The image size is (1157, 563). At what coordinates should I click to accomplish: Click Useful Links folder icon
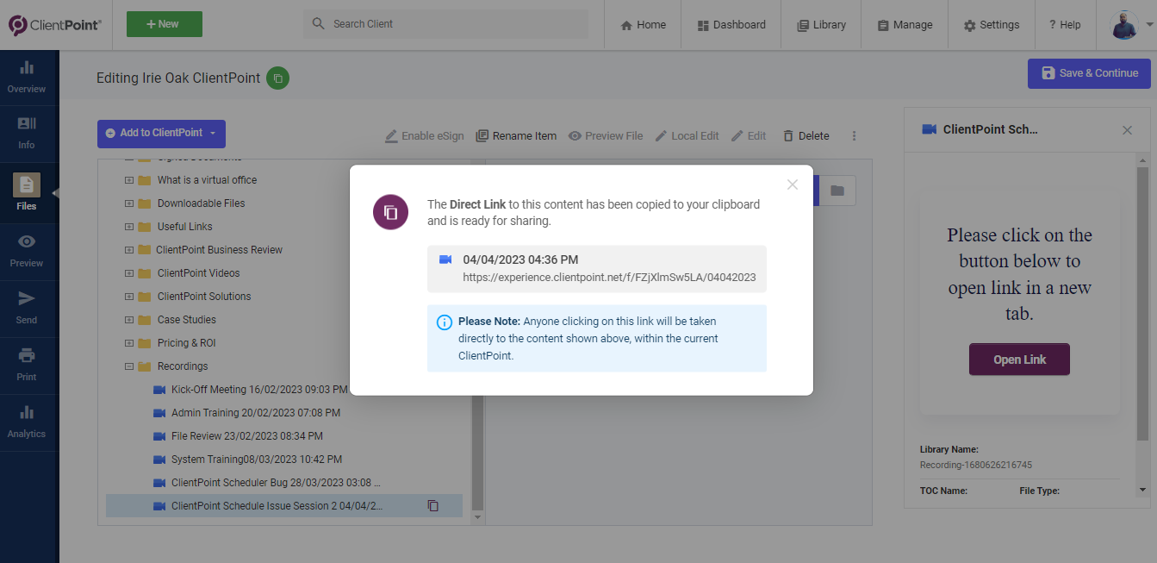(144, 227)
